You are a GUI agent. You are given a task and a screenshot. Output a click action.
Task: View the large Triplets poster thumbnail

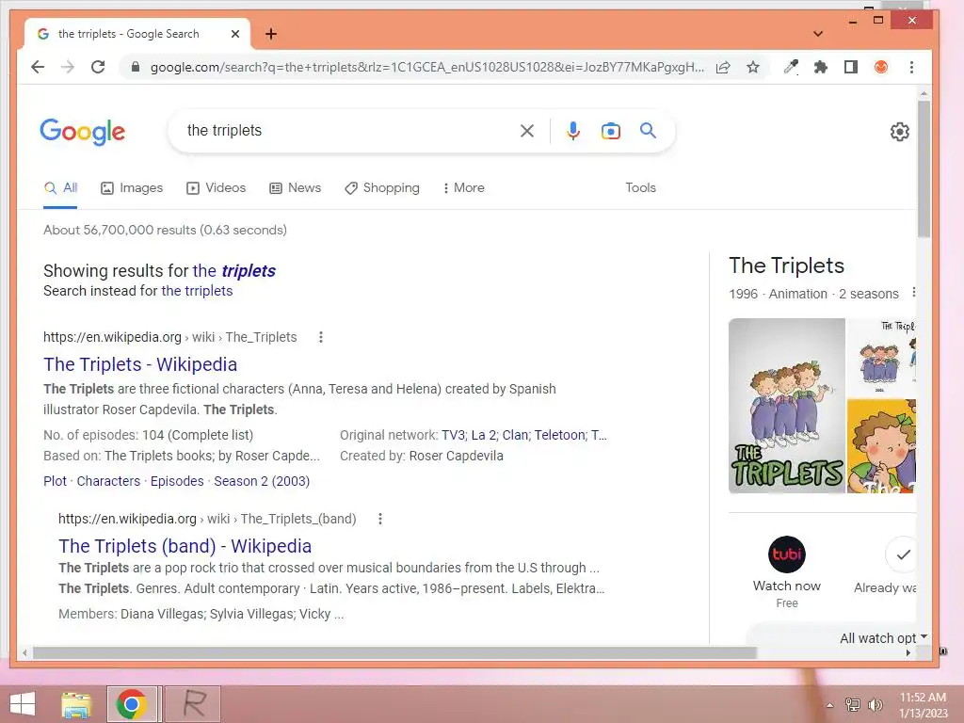pyautogui.click(x=787, y=406)
